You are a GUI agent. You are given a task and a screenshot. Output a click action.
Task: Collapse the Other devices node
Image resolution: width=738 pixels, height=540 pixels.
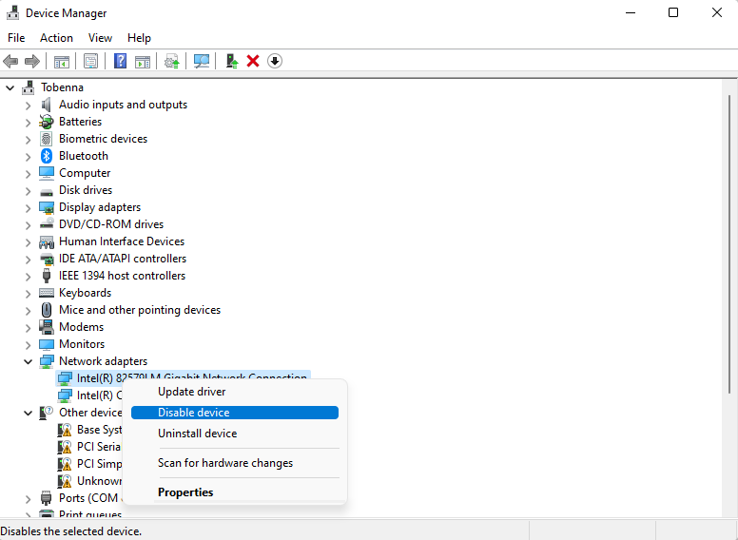click(x=28, y=413)
